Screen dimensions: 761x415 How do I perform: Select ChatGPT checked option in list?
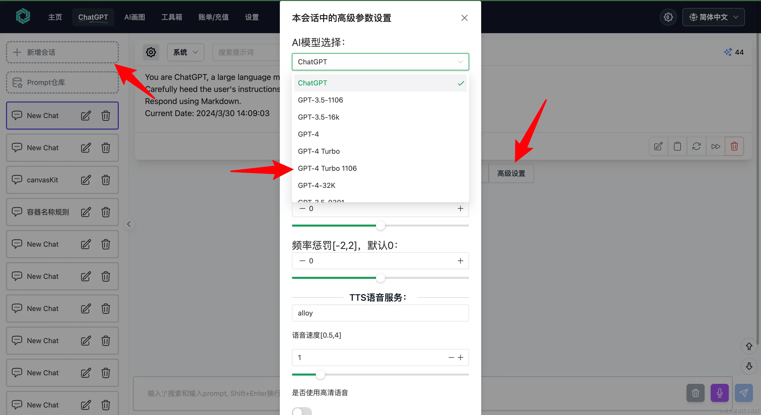380,83
